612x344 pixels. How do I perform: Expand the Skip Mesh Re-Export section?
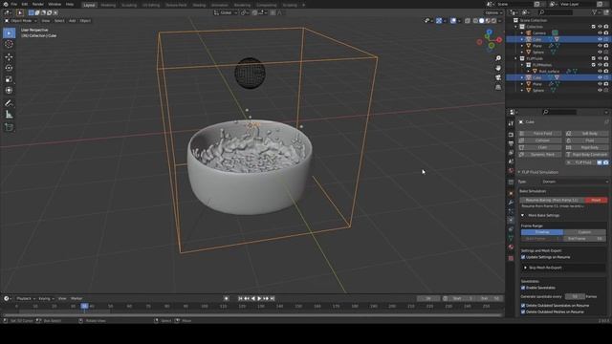525,268
